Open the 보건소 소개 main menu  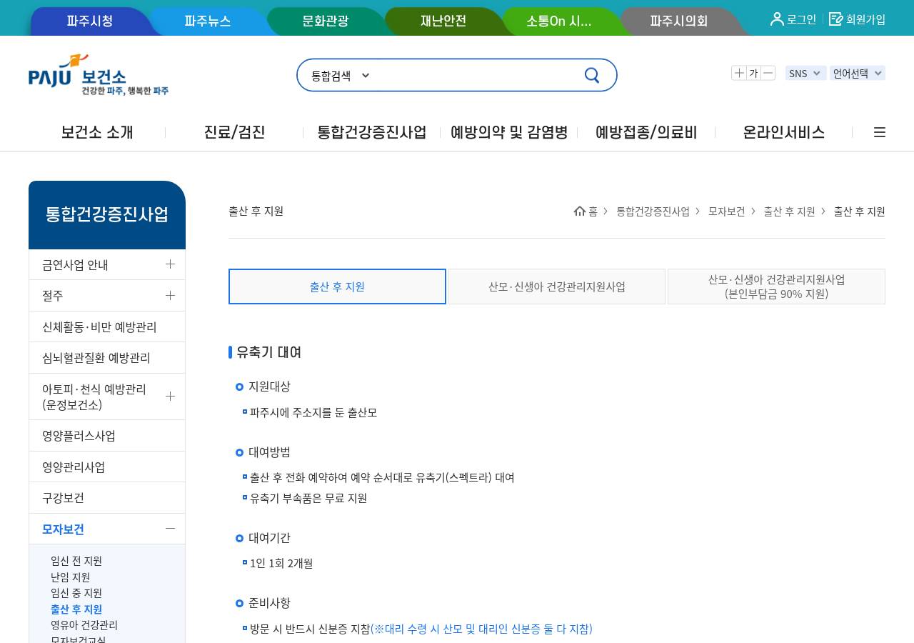[97, 132]
